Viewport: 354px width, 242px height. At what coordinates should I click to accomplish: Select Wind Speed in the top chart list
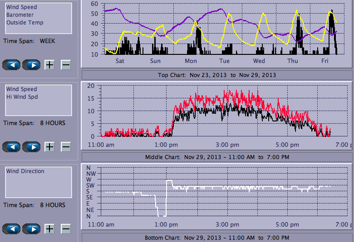click(21, 7)
